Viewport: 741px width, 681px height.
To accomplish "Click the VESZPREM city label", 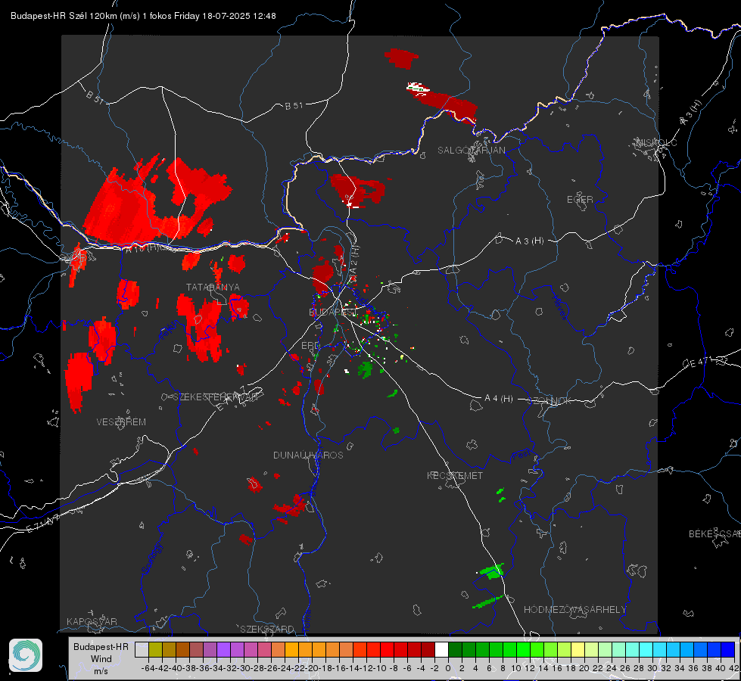I will click(121, 422).
